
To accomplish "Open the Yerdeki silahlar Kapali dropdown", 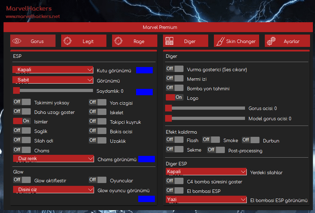I will [206, 172].
